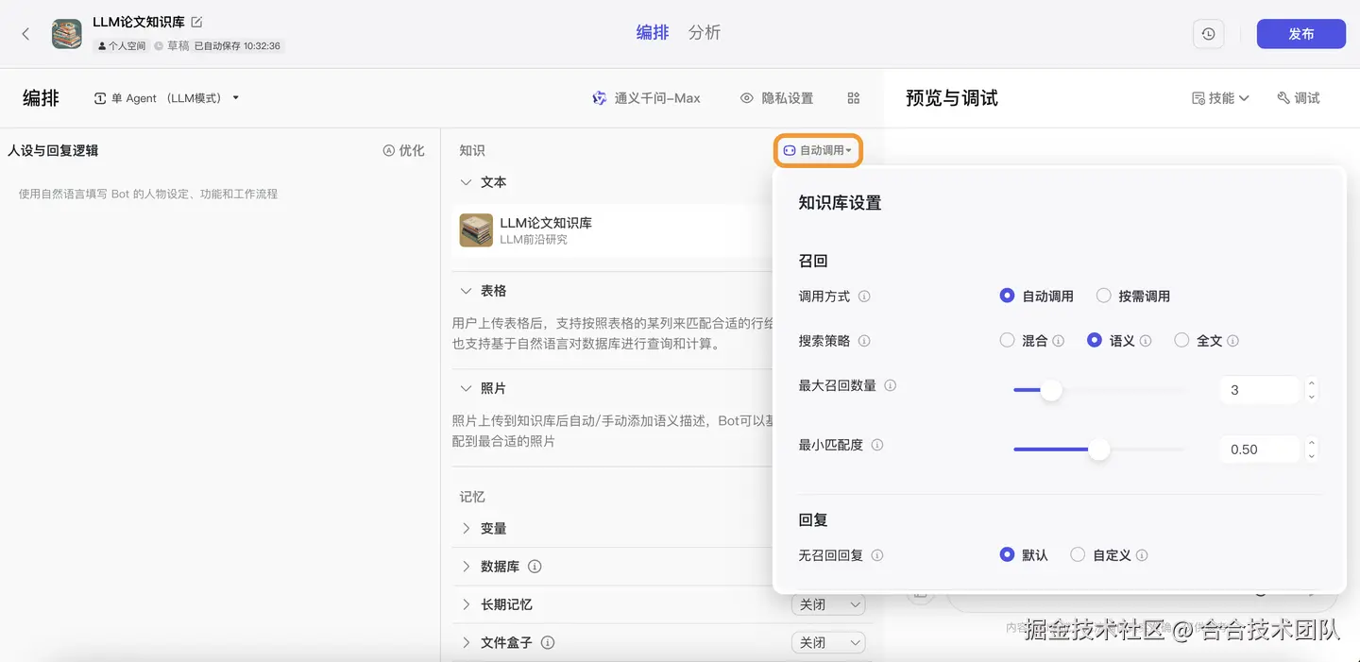Click 优化 to optimize the prompt

click(403, 150)
